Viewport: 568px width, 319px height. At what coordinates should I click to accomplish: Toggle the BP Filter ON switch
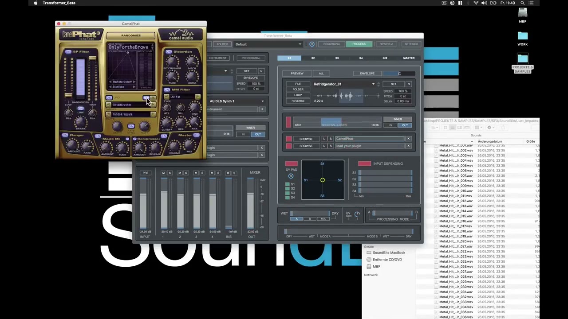pos(68,52)
